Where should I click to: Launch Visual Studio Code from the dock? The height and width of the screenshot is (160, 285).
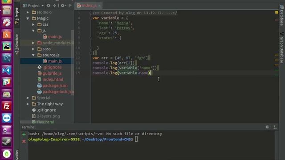click(x=7, y=70)
